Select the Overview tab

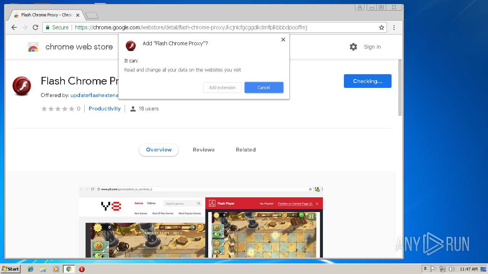click(x=159, y=150)
